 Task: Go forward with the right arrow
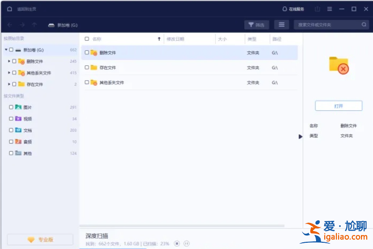click(x=22, y=25)
